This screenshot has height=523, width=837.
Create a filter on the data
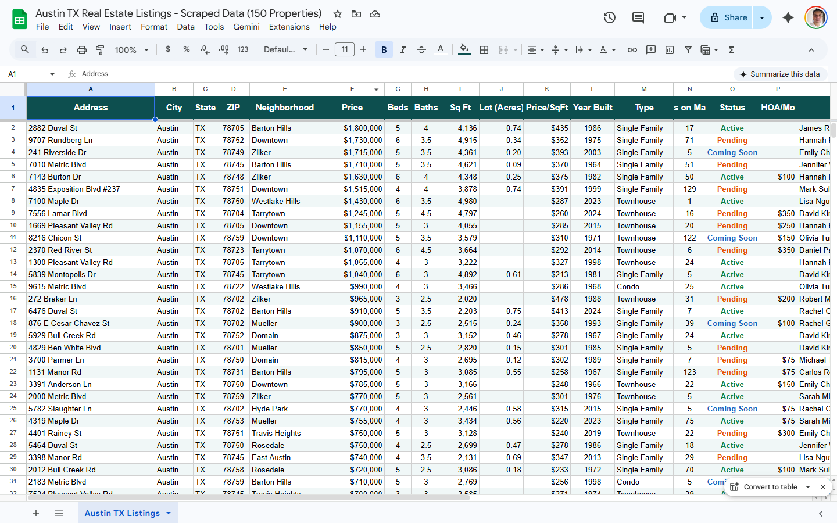[688, 49]
